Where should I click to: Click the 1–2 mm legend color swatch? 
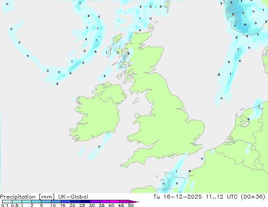point(27,202)
